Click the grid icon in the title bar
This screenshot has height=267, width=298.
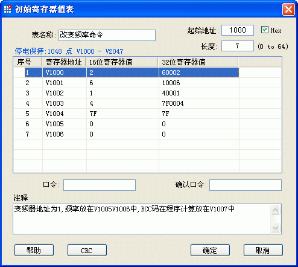[x=8, y=9]
